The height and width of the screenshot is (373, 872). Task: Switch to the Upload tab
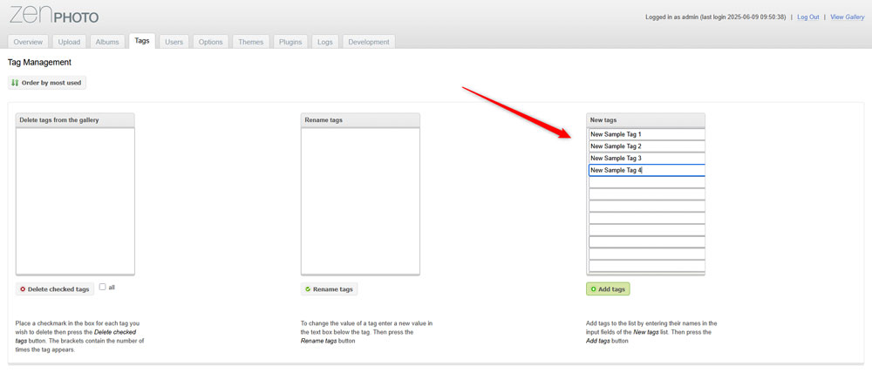(70, 42)
